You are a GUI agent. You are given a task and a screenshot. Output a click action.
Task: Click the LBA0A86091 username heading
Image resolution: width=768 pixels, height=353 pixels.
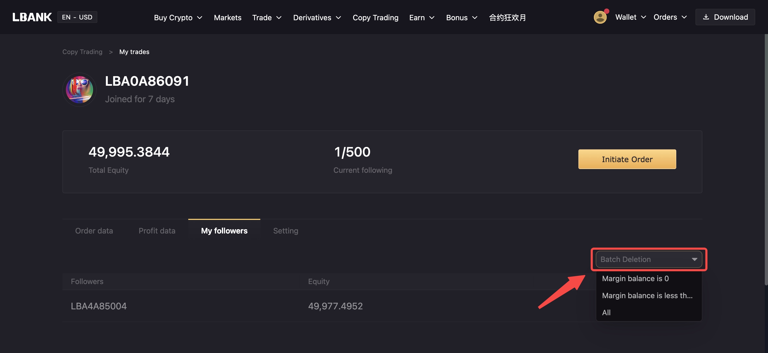coord(147,81)
